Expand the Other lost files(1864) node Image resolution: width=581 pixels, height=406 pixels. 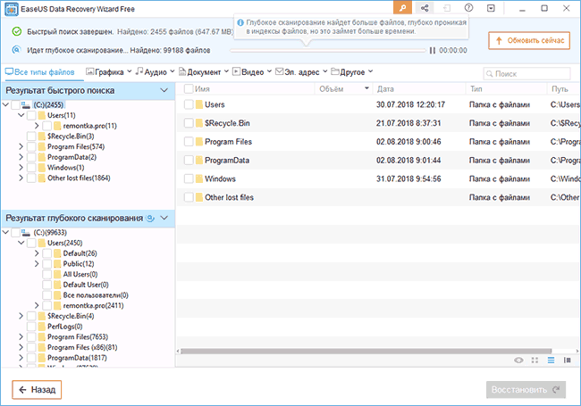(21, 178)
